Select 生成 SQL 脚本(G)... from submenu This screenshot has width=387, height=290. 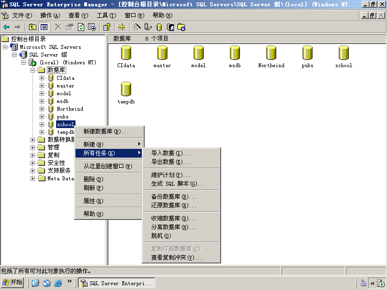coord(181,184)
